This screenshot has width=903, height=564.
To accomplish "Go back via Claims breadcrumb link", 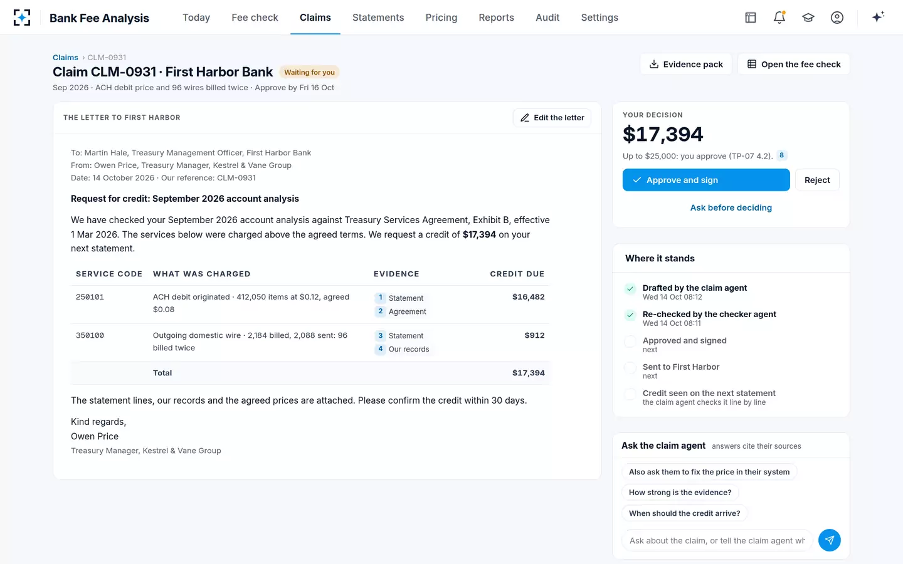I will [65, 58].
